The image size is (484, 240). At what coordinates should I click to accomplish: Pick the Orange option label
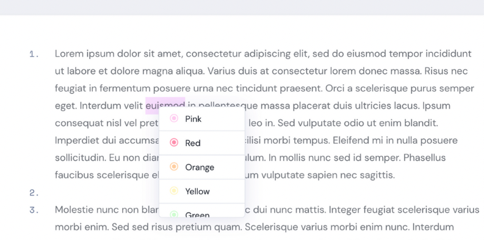(x=200, y=168)
